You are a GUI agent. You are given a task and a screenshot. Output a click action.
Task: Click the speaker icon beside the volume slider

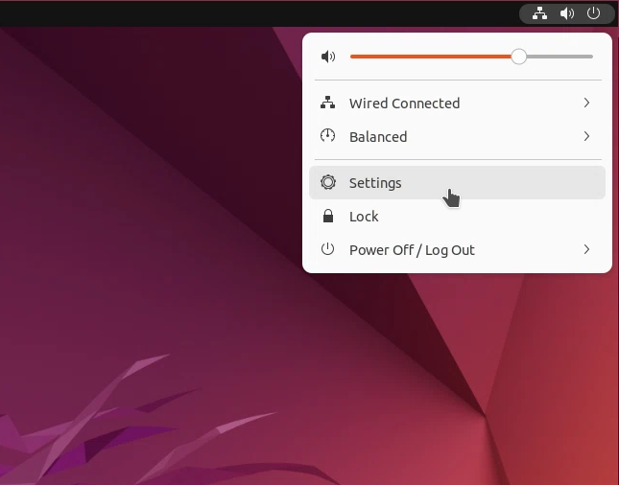[328, 57]
